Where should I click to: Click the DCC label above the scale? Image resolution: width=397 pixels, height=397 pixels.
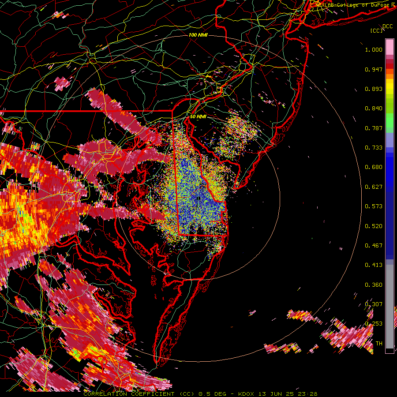[x=387, y=26]
